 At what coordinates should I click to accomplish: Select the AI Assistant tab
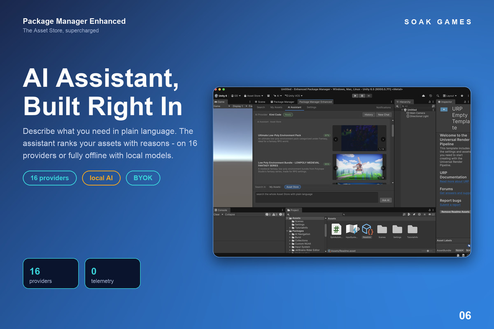coord(294,107)
